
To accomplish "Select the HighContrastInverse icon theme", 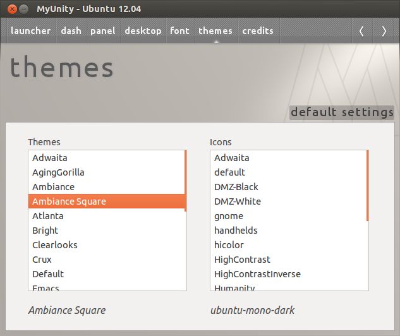I will pos(288,274).
